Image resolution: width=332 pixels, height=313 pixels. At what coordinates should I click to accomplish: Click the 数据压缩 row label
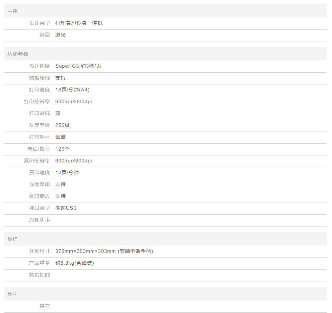[39, 78]
